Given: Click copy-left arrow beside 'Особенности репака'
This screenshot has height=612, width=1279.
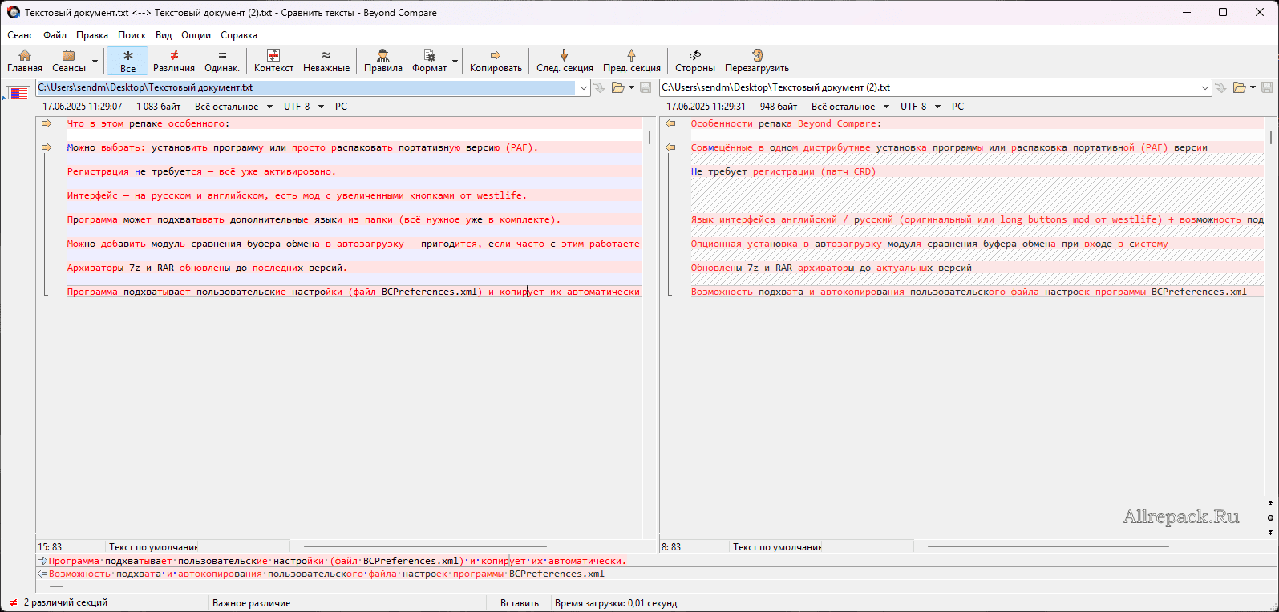Looking at the screenshot, I should (671, 123).
